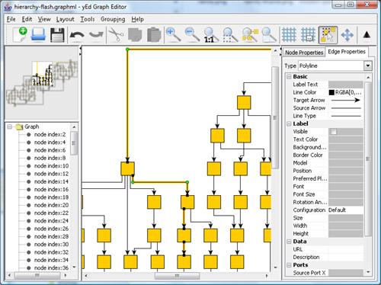Click the black triangle toolbar icon
The image size is (381, 285).
point(367,34)
